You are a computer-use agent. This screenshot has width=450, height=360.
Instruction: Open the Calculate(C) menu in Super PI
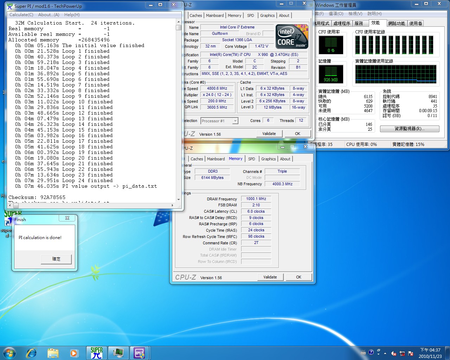[x=21, y=15]
